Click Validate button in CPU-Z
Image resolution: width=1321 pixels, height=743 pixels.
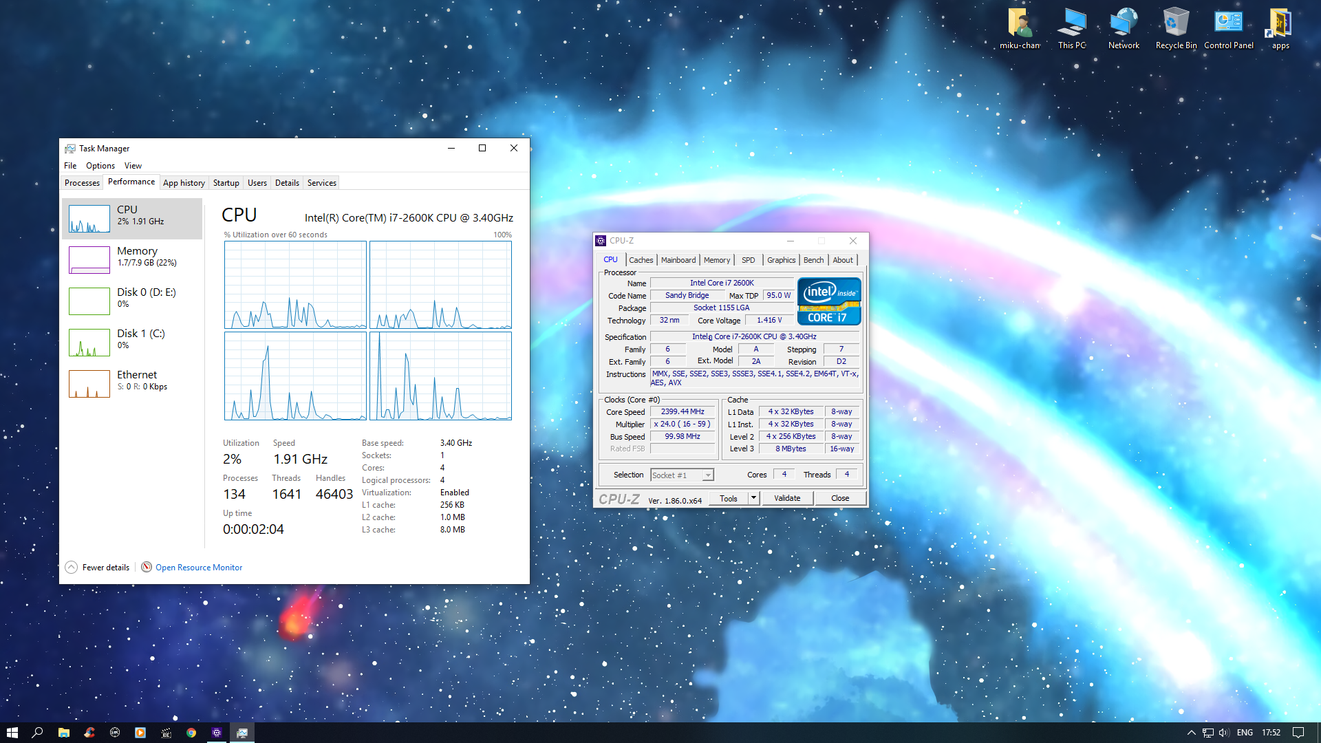pos(787,498)
